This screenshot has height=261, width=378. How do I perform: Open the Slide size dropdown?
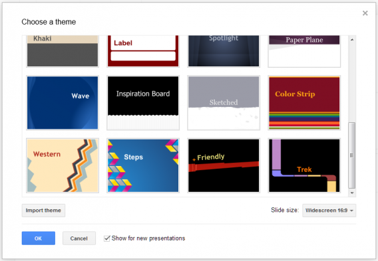tap(329, 211)
